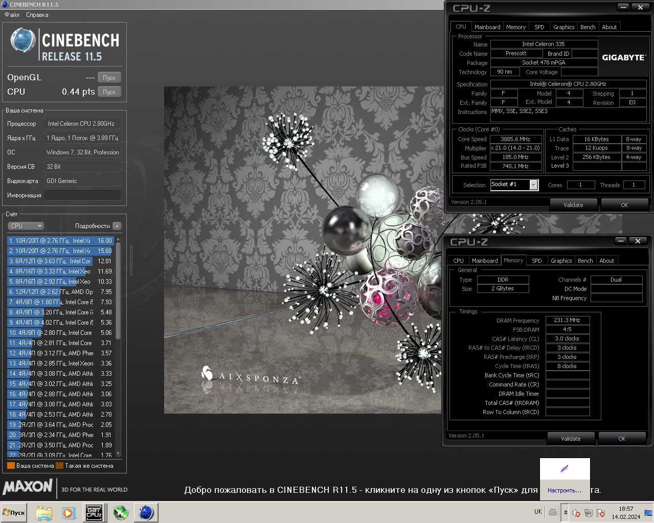Open the SPD tab in top CPU-Z window
Screen dimensions: 654x523
pyautogui.click(x=539, y=27)
